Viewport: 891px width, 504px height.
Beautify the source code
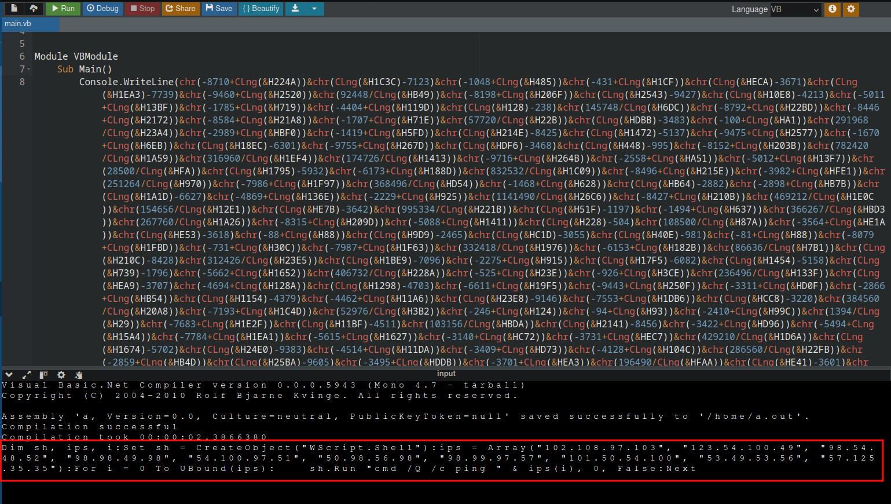click(x=261, y=9)
